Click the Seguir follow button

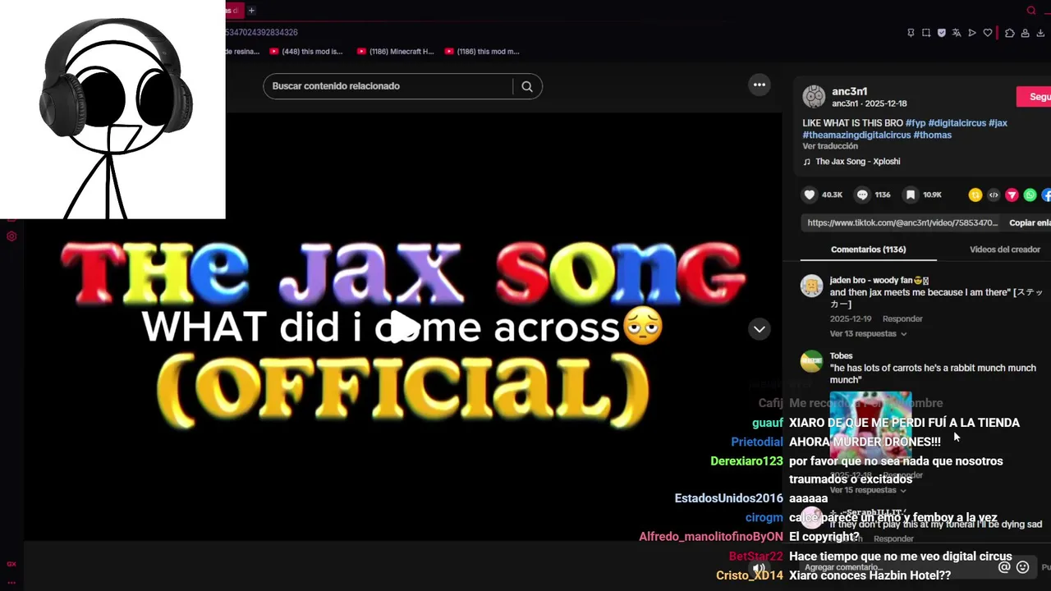[1035, 97]
